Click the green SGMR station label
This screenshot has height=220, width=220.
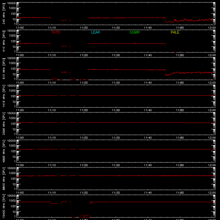click(134, 32)
